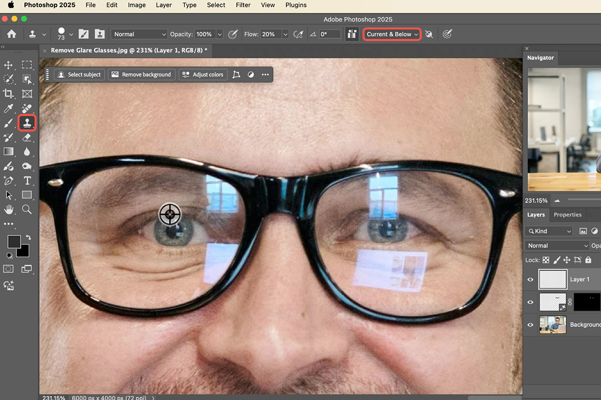Choose the Gradient tool
601x400 pixels.
tap(9, 151)
